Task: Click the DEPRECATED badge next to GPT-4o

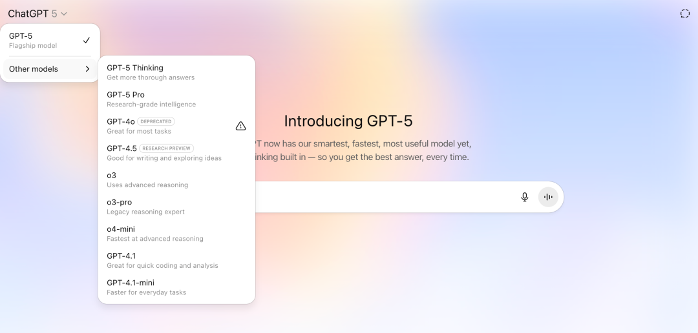Action: [156, 121]
